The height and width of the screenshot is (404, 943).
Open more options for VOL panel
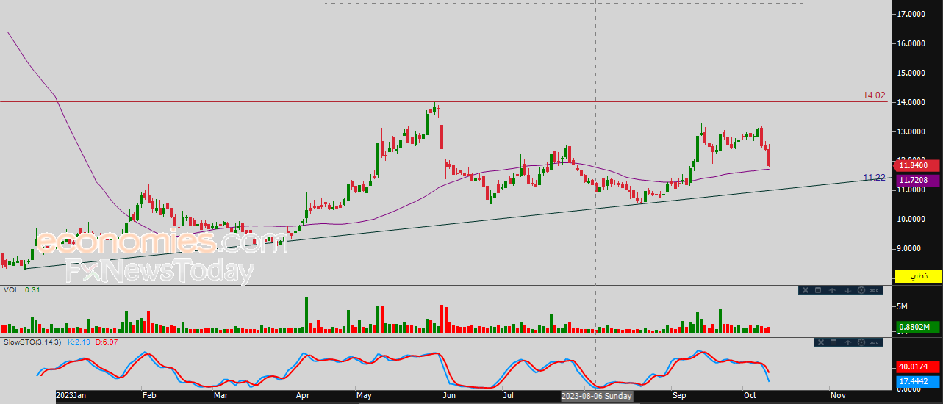[x=874, y=290]
